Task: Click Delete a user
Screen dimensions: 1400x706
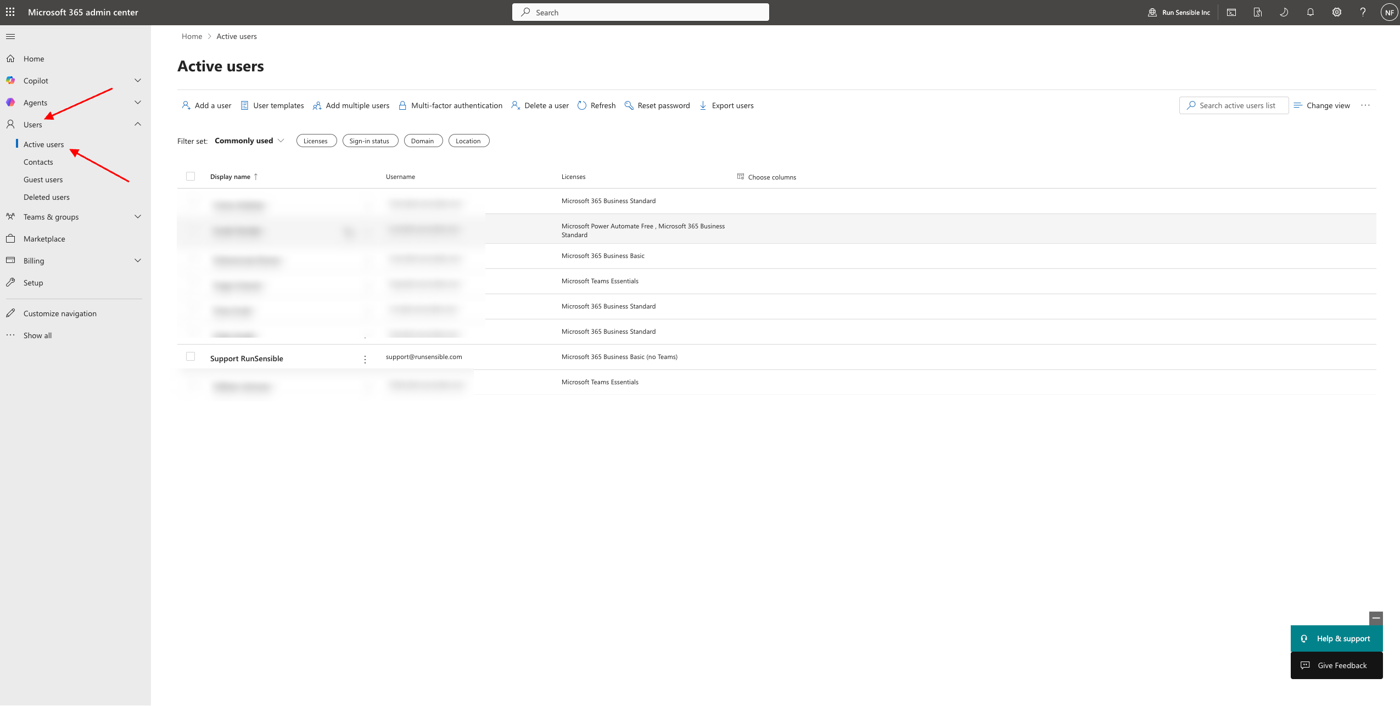Action: click(x=540, y=105)
